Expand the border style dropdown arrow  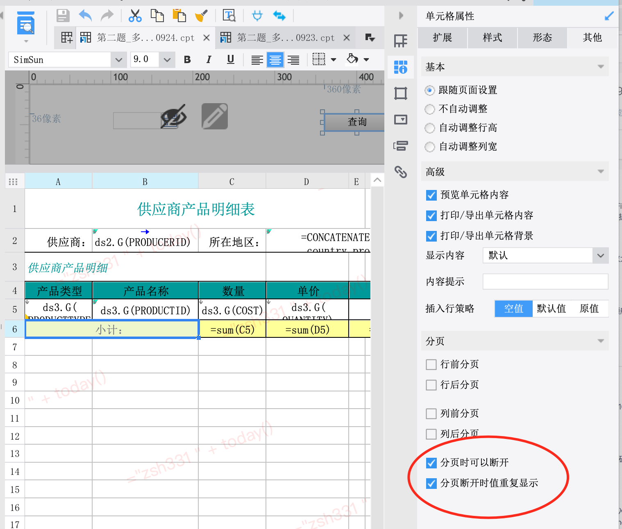click(x=334, y=60)
